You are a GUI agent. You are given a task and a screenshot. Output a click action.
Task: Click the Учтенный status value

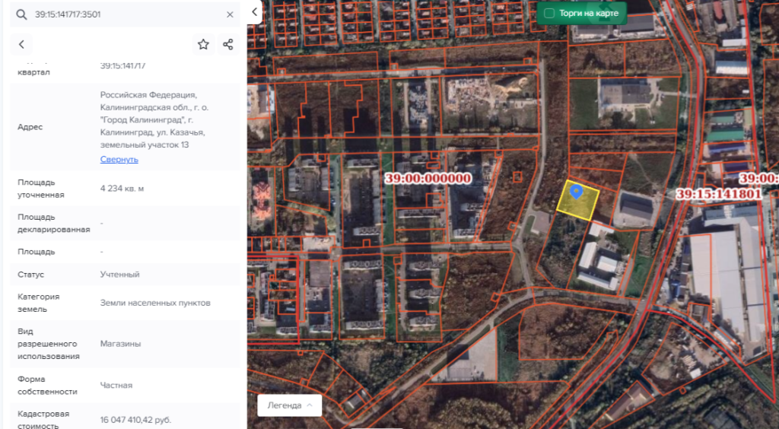click(x=119, y=275)
